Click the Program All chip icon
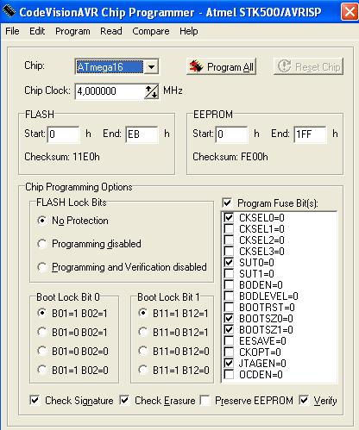The image size is (359, 430). click(x=197, y=66)
